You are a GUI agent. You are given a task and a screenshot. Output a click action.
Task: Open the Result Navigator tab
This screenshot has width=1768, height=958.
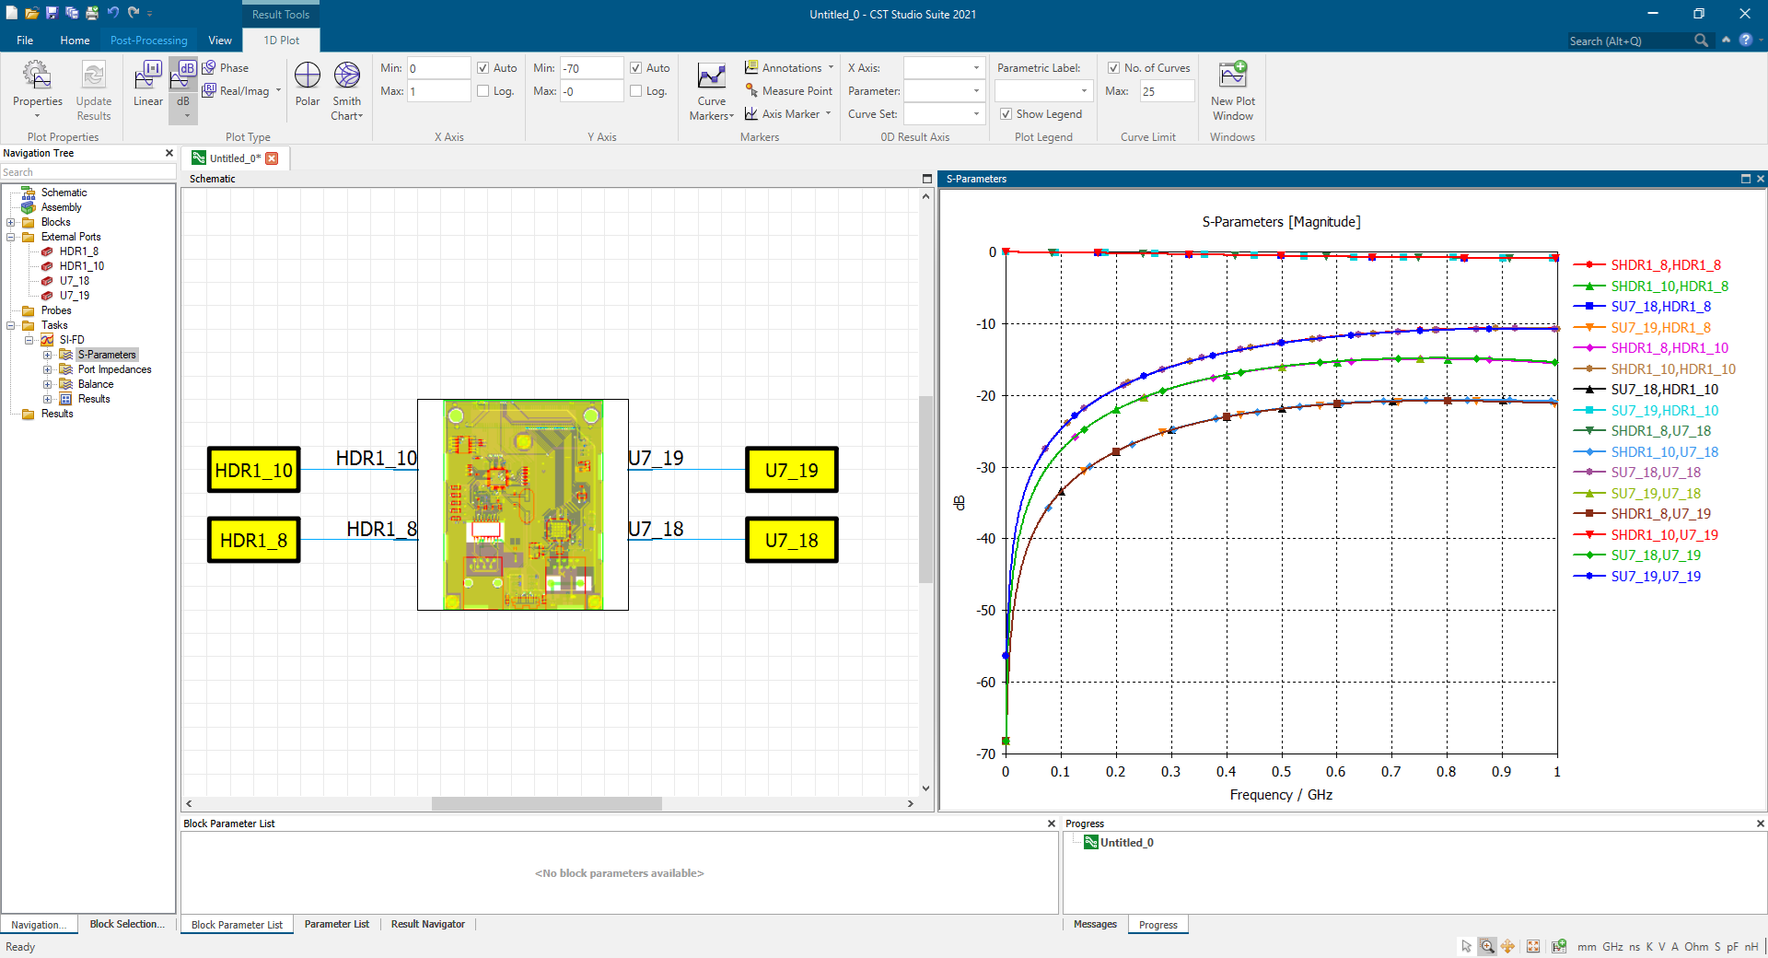click(x=427, y=924)
